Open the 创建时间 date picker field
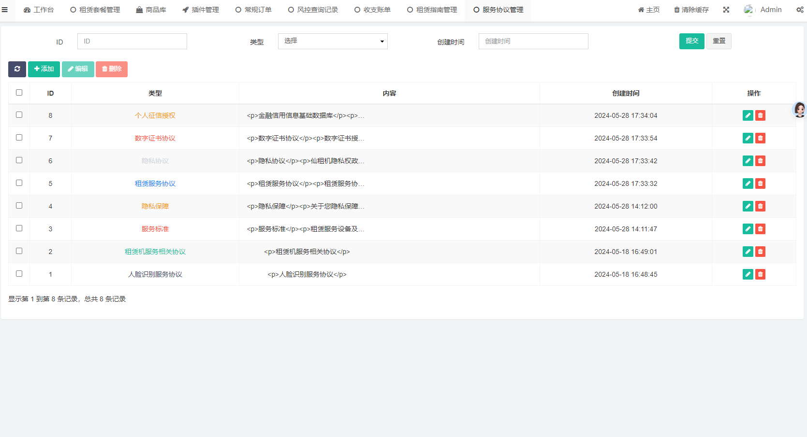807x437 pixels. (x=533, y=42)
